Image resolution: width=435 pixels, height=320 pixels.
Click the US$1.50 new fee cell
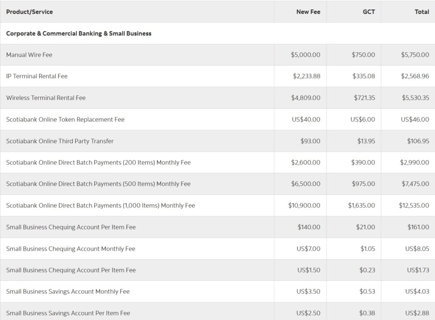[309, 270]
